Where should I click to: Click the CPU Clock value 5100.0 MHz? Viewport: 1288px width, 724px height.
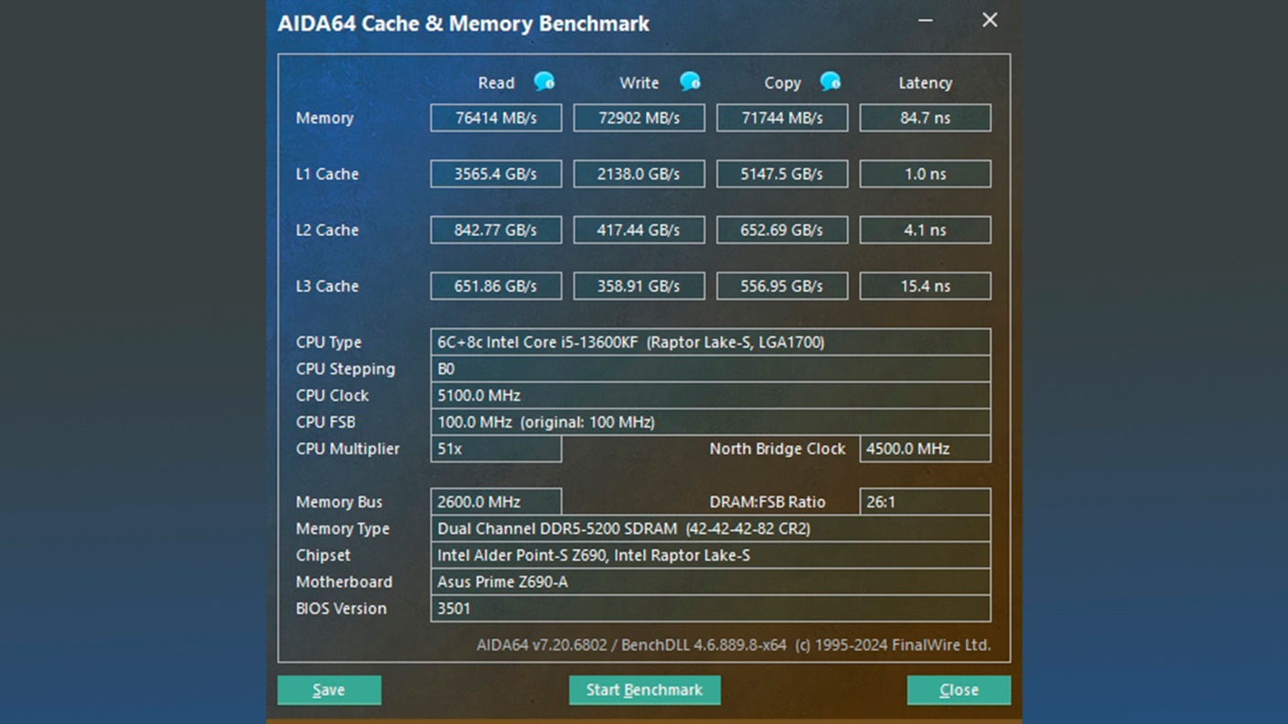711,395
